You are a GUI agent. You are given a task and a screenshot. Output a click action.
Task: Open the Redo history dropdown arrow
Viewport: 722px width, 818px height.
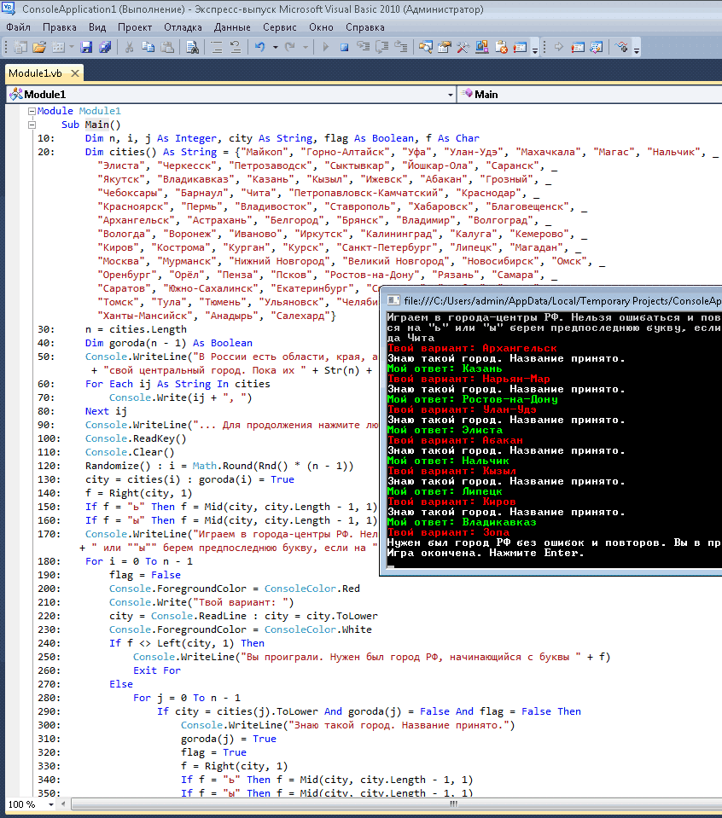coord(305,48)
